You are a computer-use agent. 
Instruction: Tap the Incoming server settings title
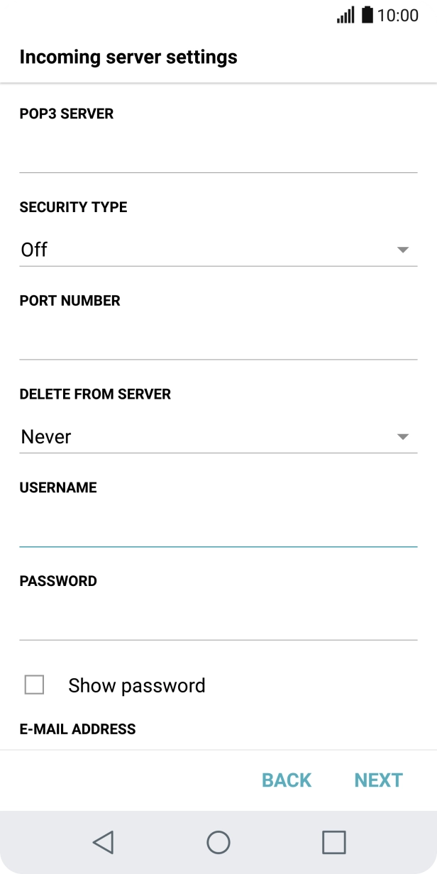point(128,57)
